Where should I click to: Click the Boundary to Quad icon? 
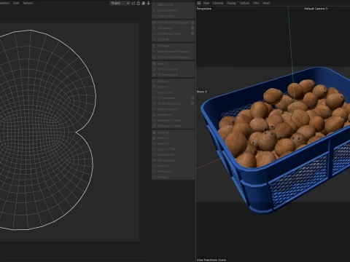point(154,126)
